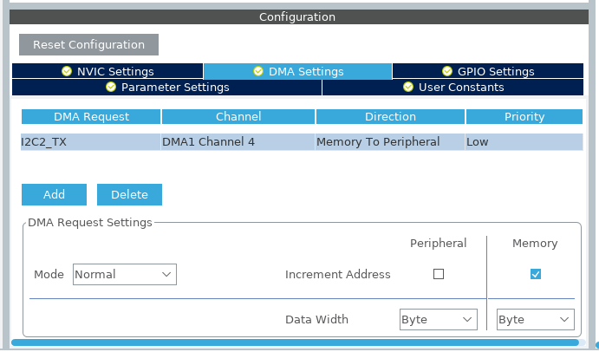
Task: Click the Delete button
Action: click(129, 194)
